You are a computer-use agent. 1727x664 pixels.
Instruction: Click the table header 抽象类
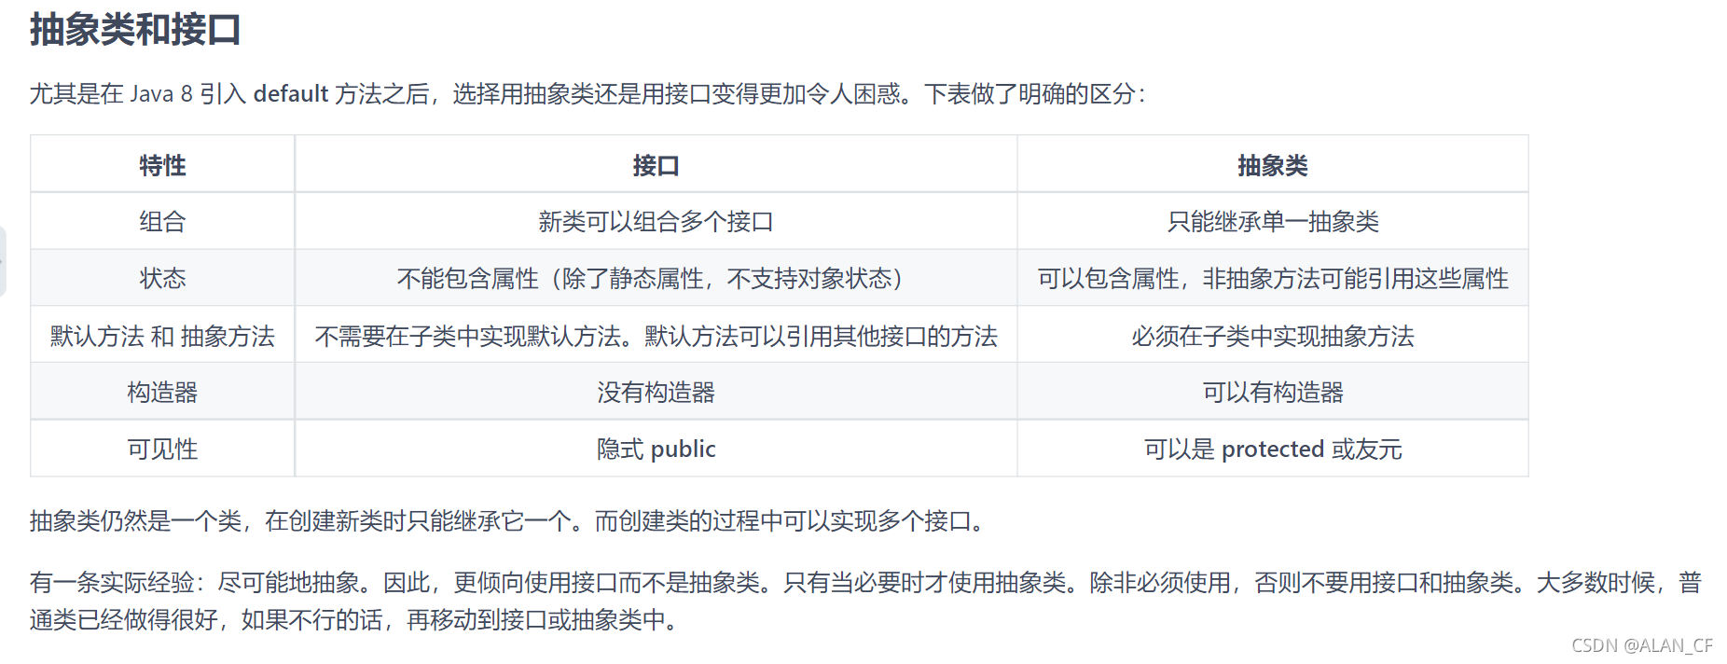coord(1272,165)
